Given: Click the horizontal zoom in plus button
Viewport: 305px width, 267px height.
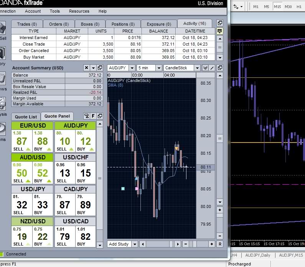Looking at the screenshot, I should (212, 244).
